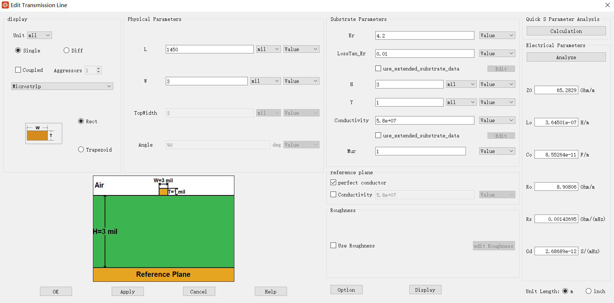Click the W width input field
The image size is (614, 303).
point(207,81)
